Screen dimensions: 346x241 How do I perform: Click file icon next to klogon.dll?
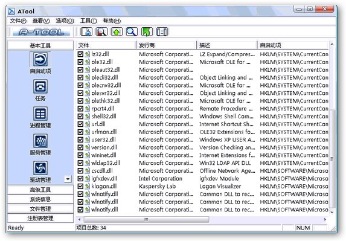[x=88, y=186]
